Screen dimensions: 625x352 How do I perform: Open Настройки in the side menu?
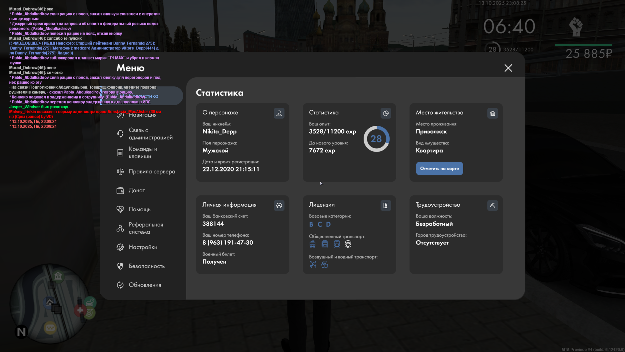point(143,247)
